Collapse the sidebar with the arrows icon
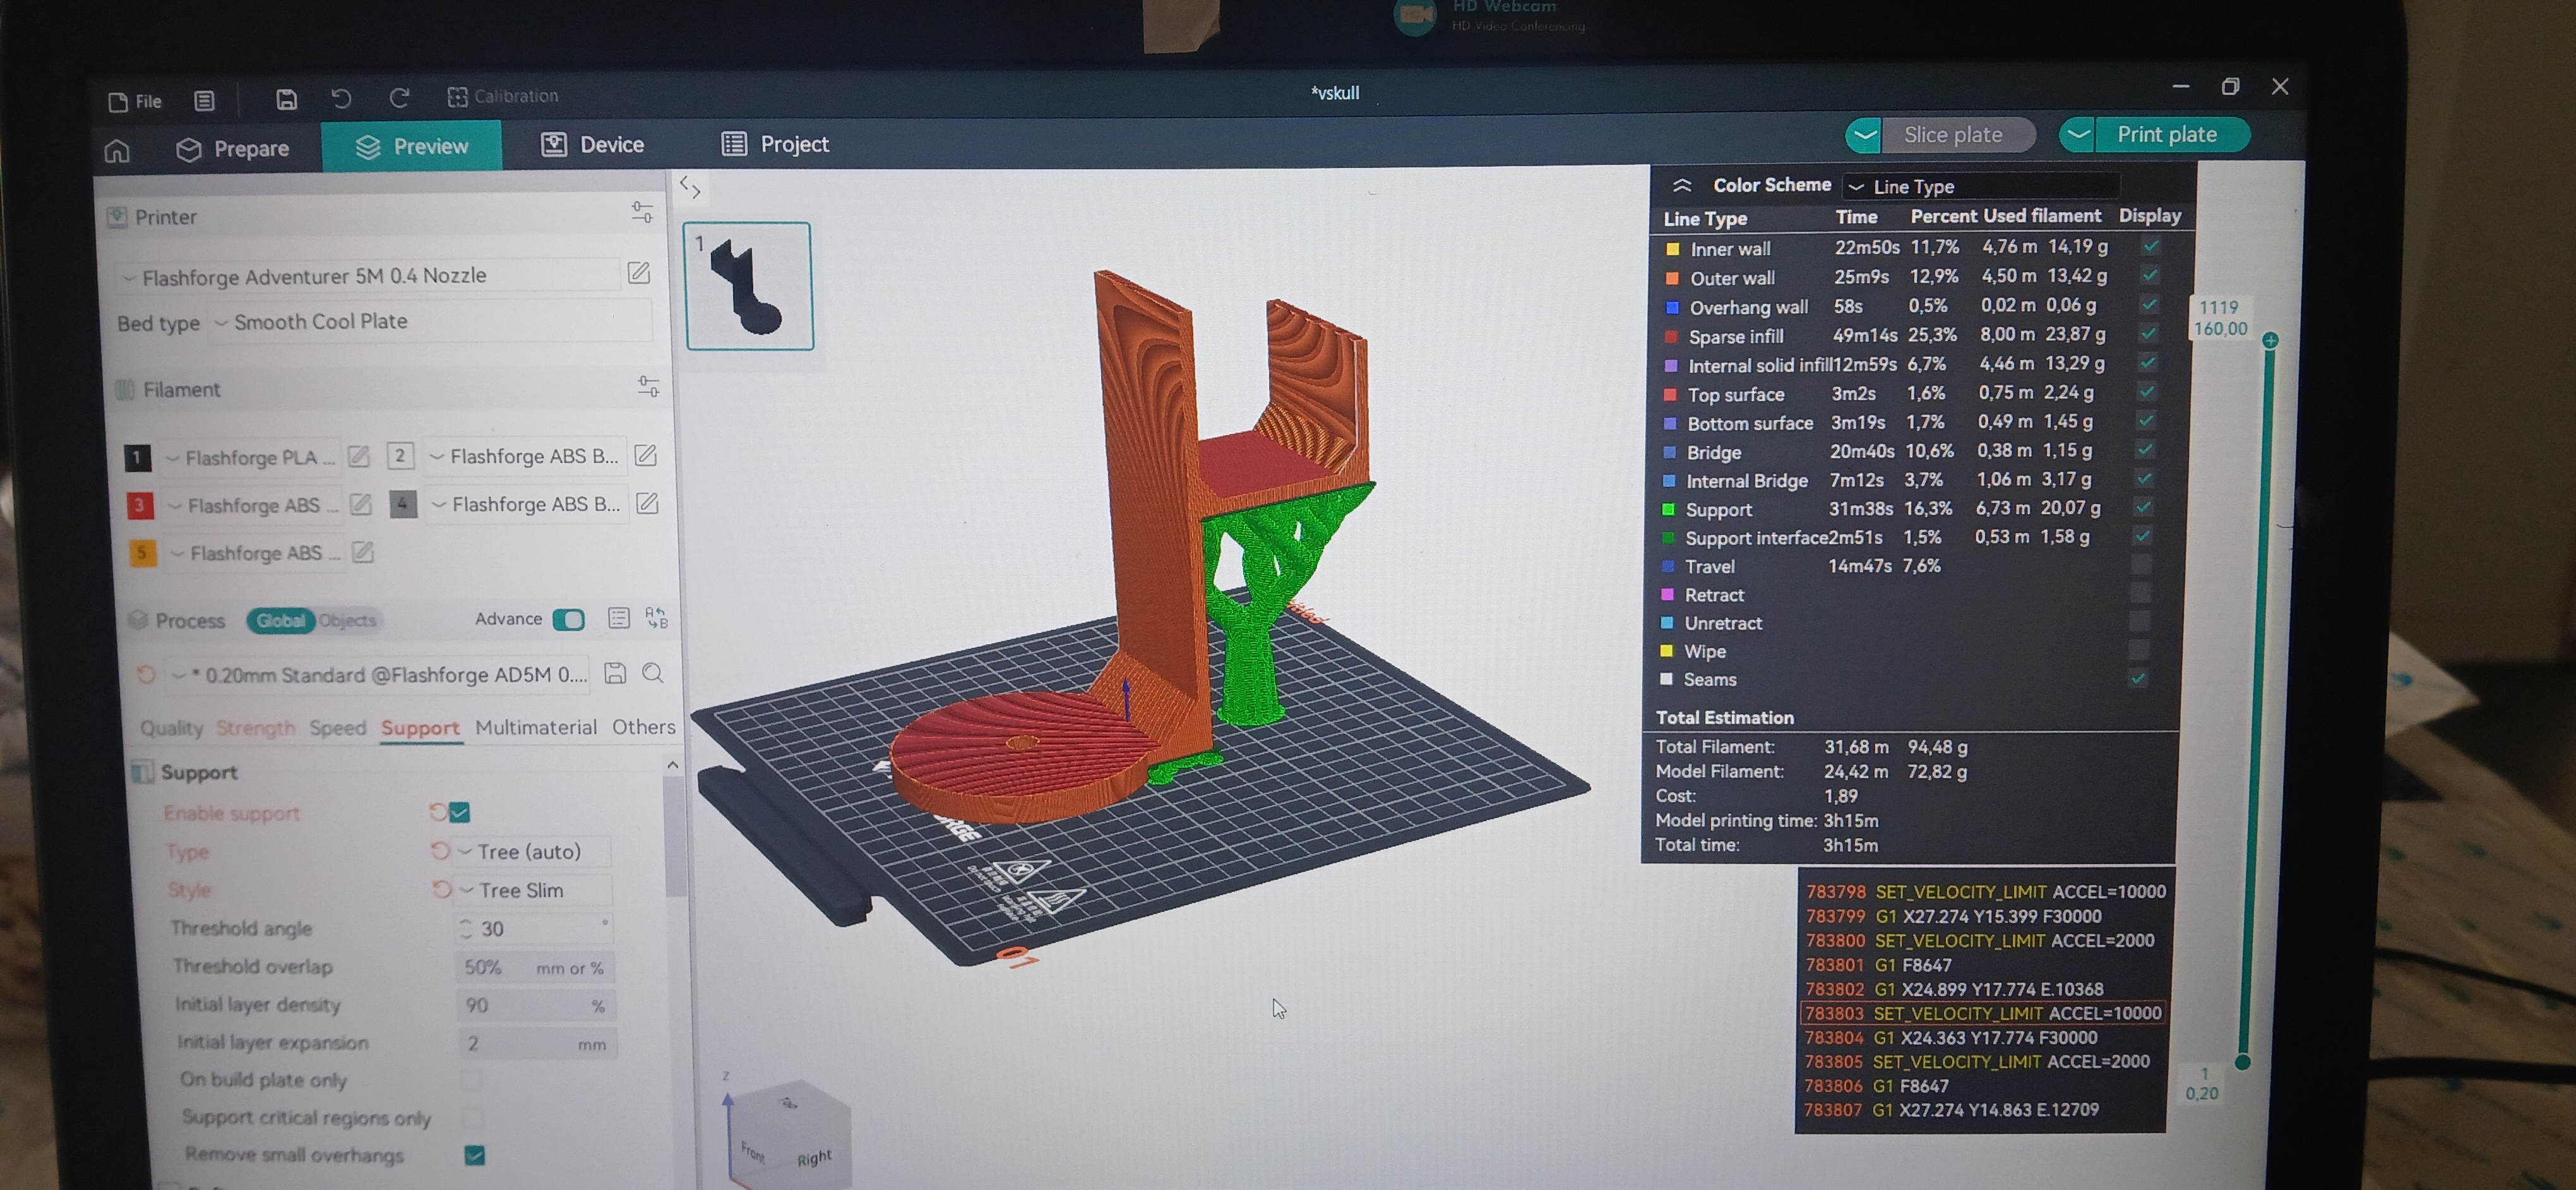The height and width of the screenshot is (1190, 2576). [x=690, y=187]
